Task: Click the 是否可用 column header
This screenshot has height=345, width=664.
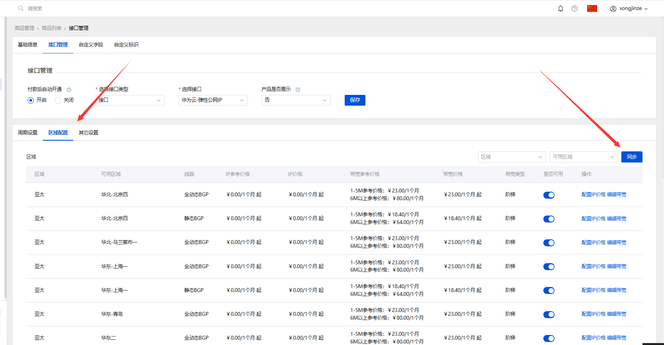Action: pos(553,174)
